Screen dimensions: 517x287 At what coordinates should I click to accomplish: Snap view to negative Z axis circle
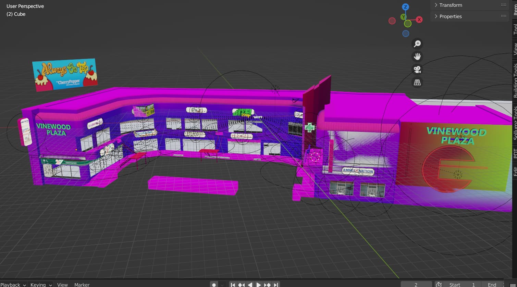[406, 34]
